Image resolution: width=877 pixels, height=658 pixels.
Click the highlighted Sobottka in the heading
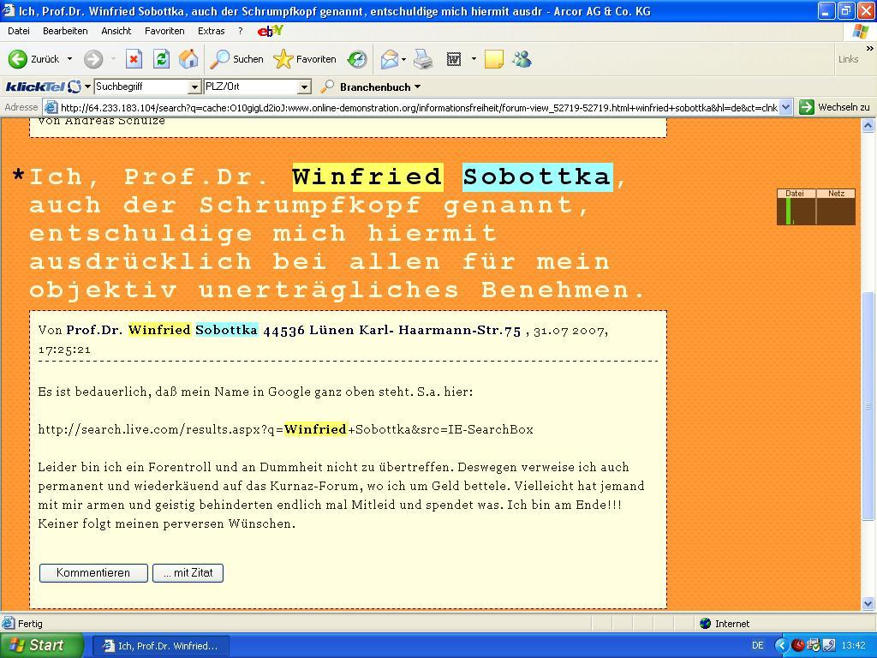point(538,176)
